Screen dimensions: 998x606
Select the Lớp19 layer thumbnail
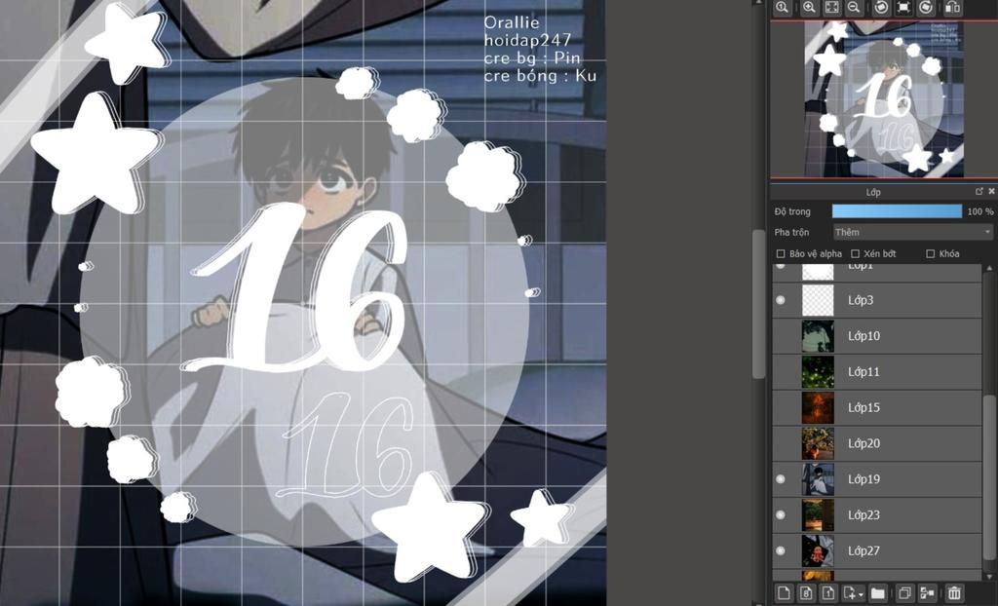coord(818,479)
